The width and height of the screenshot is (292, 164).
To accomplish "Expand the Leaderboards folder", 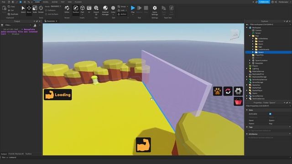I will point(253,50).
